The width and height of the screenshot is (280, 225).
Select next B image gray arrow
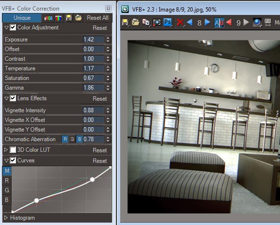(246, 23)
